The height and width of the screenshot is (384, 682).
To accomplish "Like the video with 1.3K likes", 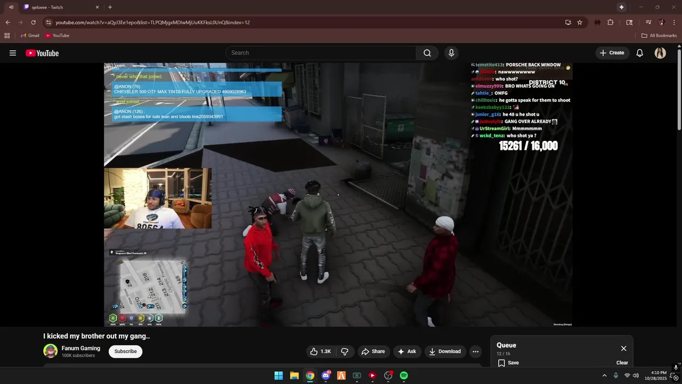I will [321, 351].
